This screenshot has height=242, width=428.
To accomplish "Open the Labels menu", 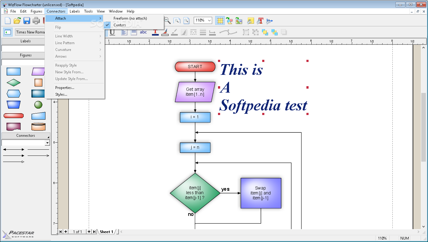I will [75, 11].
